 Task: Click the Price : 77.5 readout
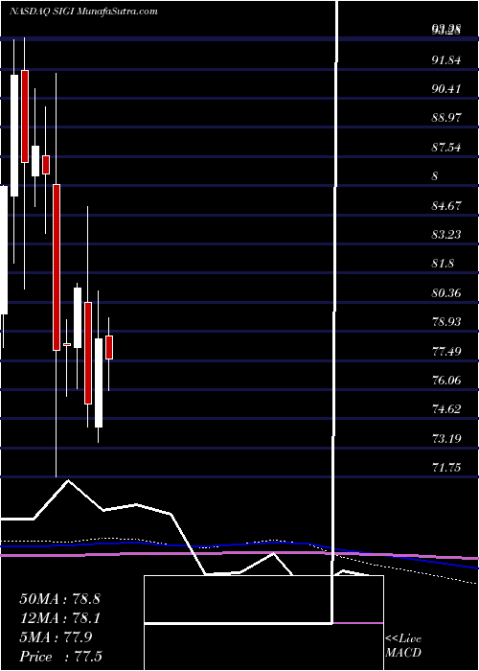tap(60, 657)
